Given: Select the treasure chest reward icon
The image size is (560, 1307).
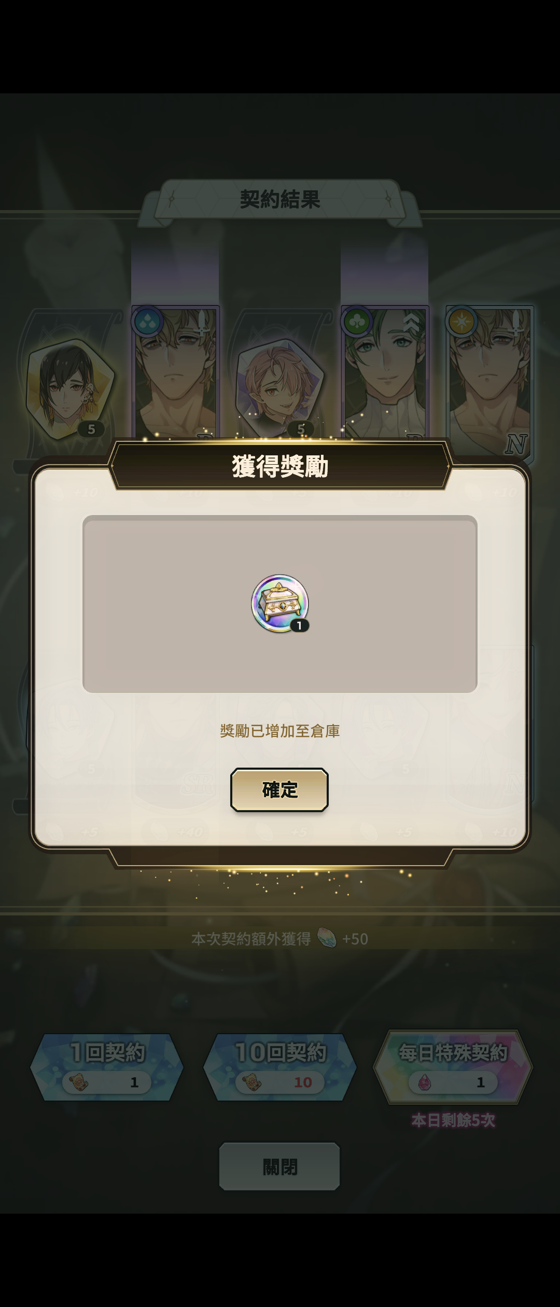Looking at the screenshot, I should [x=280, y=603].
